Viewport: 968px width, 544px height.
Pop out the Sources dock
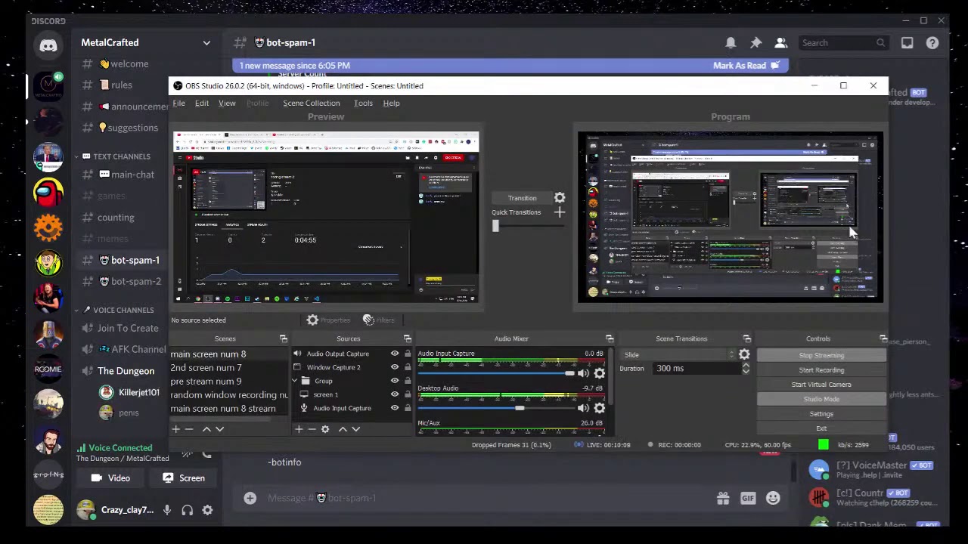point(407,338)
